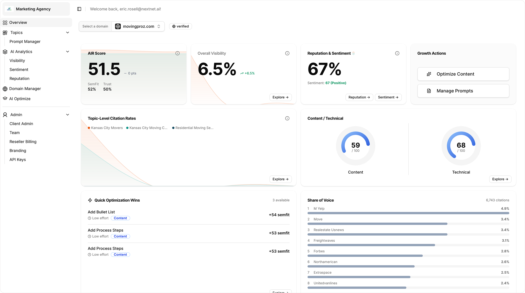Open the Team page
The height and width of the screenshot is (293, 525).
[x=15, y=133]
